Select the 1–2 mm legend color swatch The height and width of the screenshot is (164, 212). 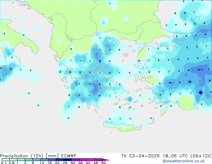click(21, 160)
